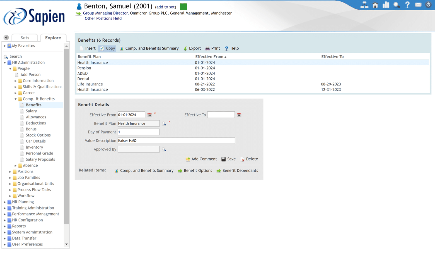This screenshot has width=435, height=253.
Task: Open the envelope messages icon
Action: pyautogui.click(x=418, y=5)
